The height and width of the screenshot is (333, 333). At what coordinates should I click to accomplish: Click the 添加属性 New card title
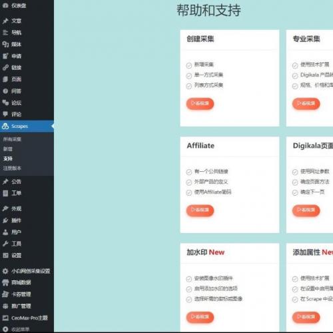[313, 252]
